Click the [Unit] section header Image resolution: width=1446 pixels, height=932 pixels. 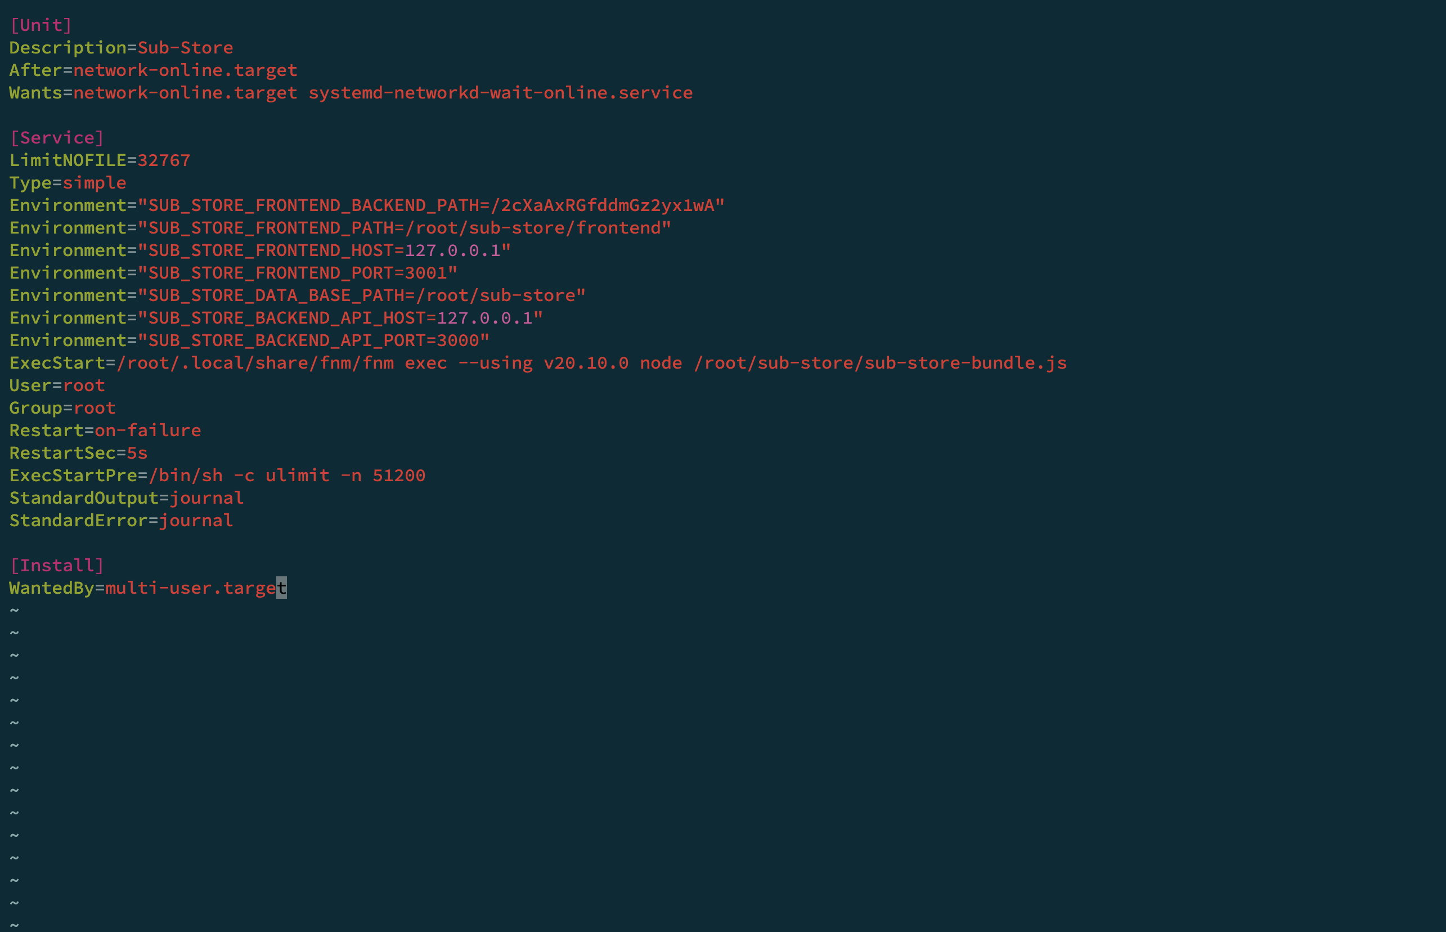click(x=41, y=25)
